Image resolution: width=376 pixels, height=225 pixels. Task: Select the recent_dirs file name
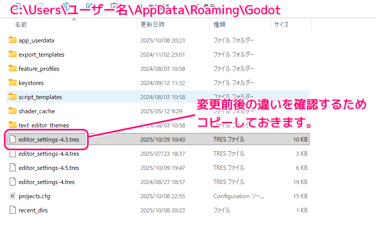pos(33,210)
